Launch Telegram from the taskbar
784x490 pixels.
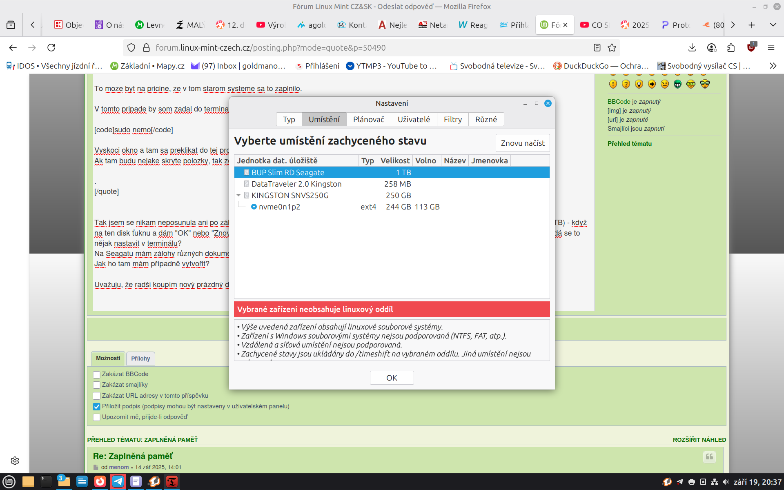point(118,481)
